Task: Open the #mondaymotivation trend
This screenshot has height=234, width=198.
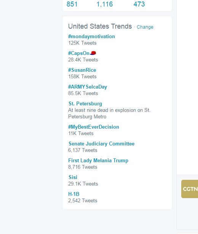Action: [x=91, y=37]
